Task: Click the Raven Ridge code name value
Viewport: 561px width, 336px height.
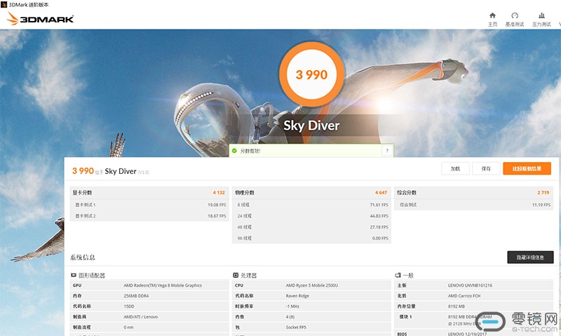Action: coord(297,296)
